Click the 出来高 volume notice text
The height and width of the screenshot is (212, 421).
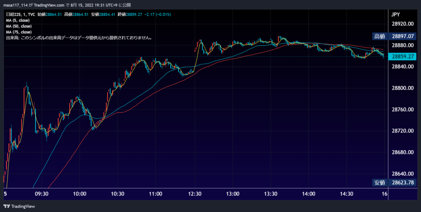(79, 38)
